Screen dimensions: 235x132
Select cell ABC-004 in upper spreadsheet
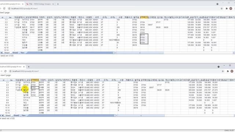click(89, 27)
